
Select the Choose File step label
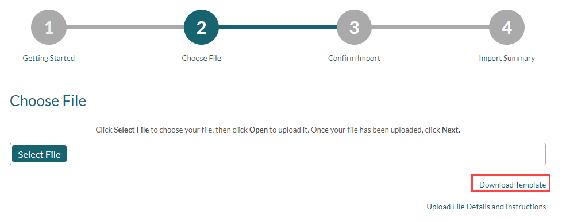[x=202, y=58]
